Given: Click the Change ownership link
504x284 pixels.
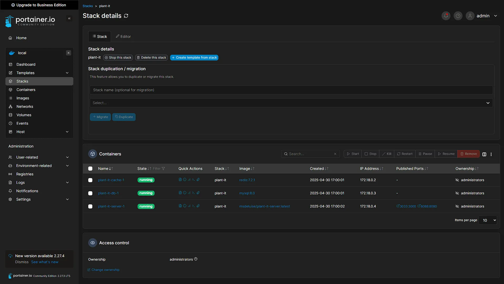Looking at the screenshot, I should tap(103, 270).
